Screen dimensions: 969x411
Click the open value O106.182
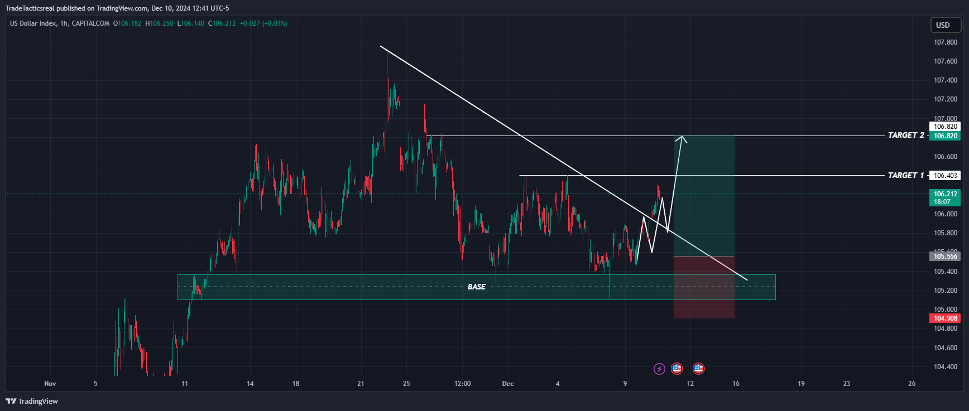[x=127, y=23]
